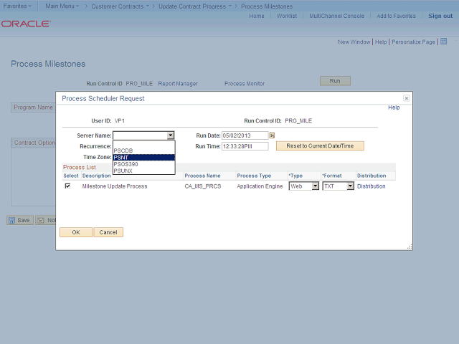Click Process Milestones breadcrumb

[267, 6]
